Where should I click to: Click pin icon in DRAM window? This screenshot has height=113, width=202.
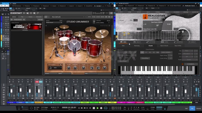click(109, 4)
